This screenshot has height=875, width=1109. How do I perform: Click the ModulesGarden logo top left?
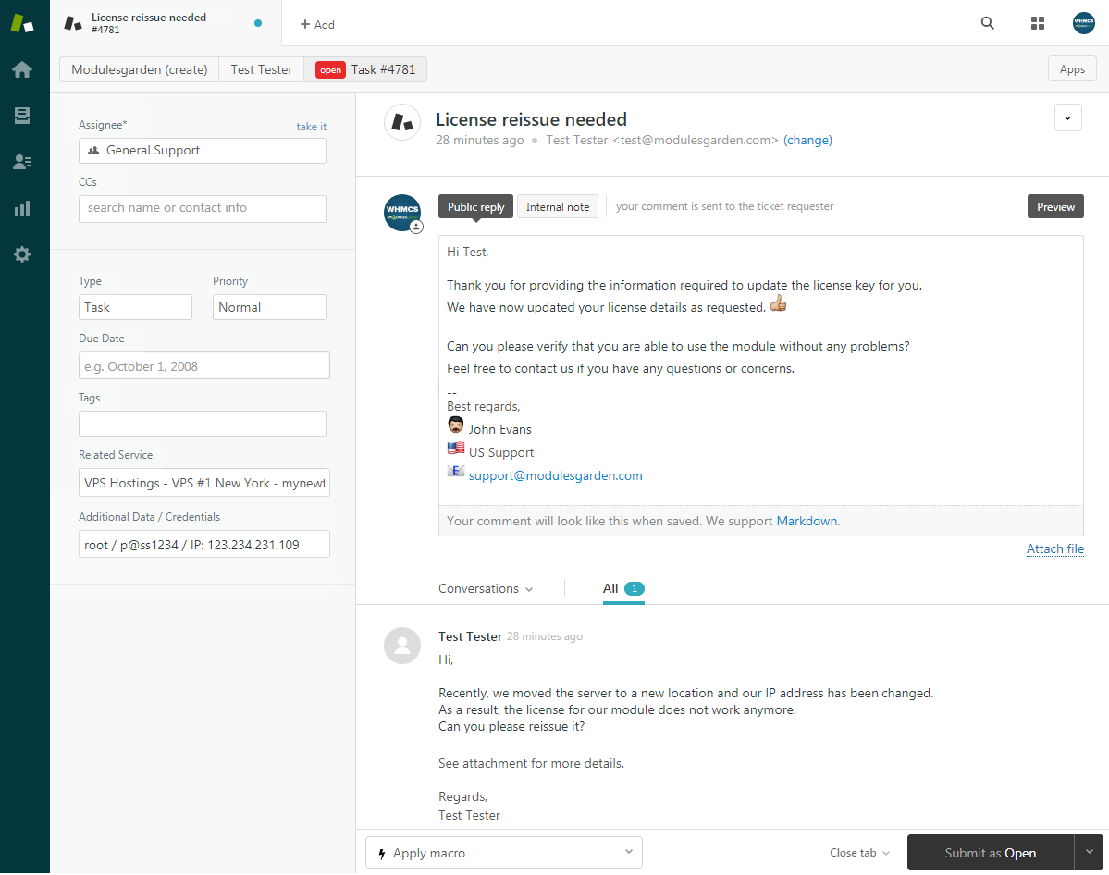[22, 23]
